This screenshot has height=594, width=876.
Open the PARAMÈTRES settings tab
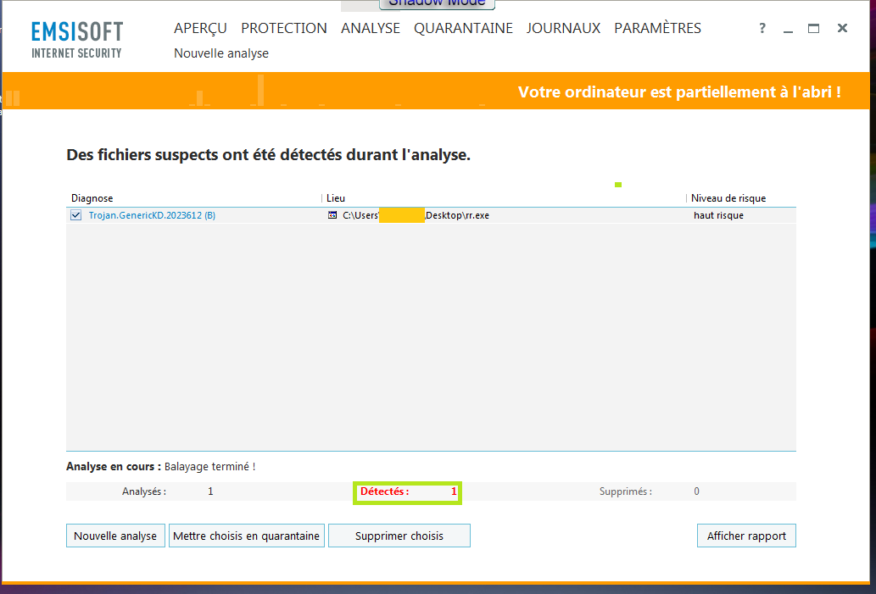pos(657,29)
